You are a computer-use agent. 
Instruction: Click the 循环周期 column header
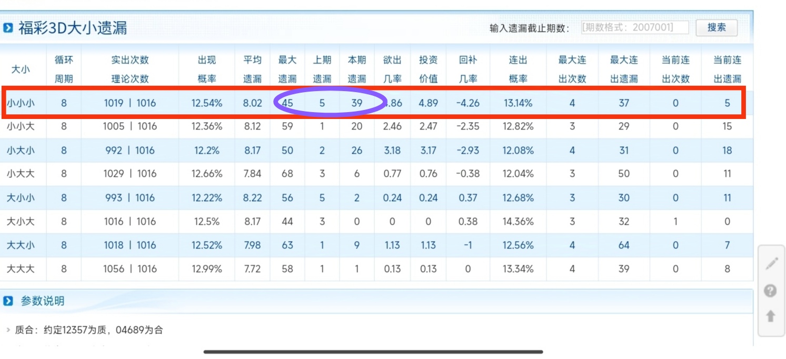coord(64,69)
